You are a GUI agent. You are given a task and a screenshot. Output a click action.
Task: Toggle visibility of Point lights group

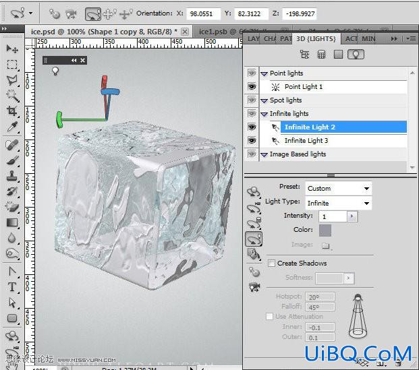pos(252,73)
